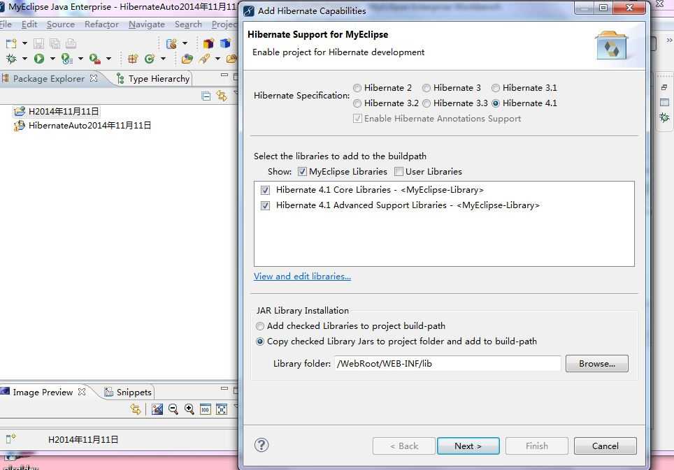Screen dimensions: 674x470
Task: Uncheck Hibernate 4.1 Advanced Support Libraries
Action: tap(265, 205)
